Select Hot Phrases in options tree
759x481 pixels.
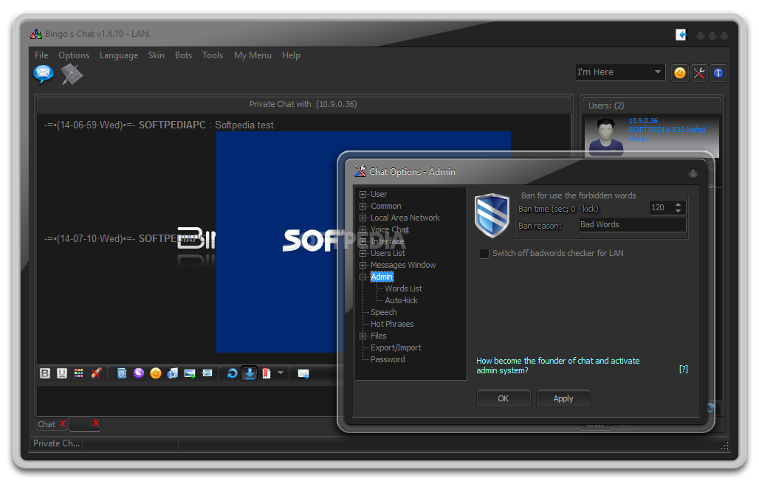tap(392, 324)
